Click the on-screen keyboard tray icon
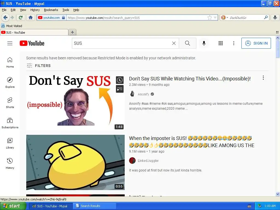The height and width of the screenshot is (210, 280). pyautogui.click(x=249, y=206)
